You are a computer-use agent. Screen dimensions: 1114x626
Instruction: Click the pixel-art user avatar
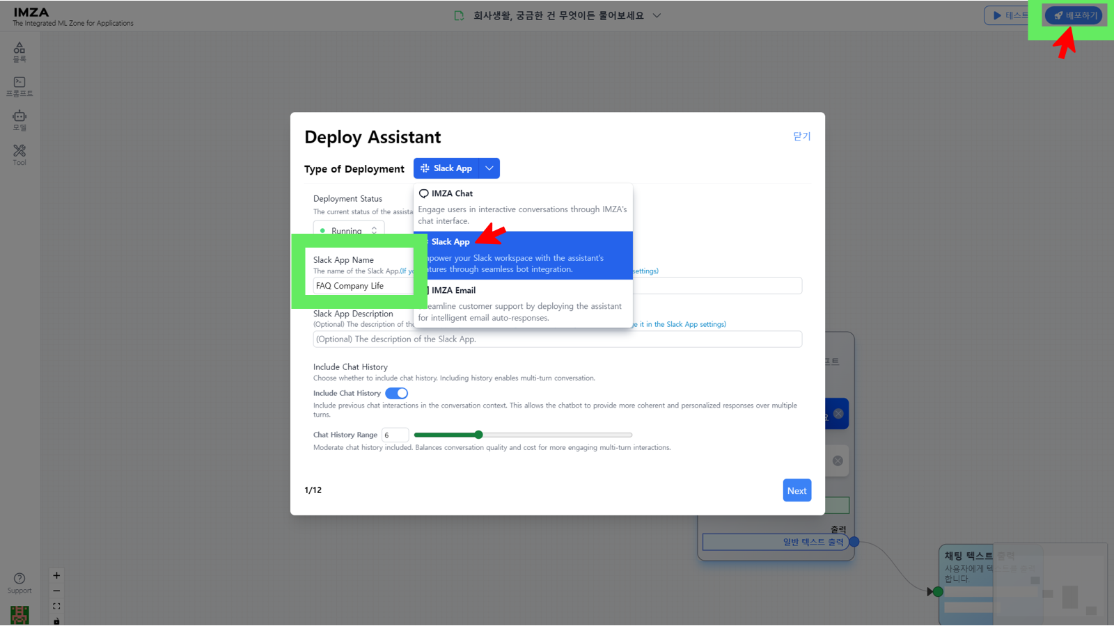(x=19, y=615)
